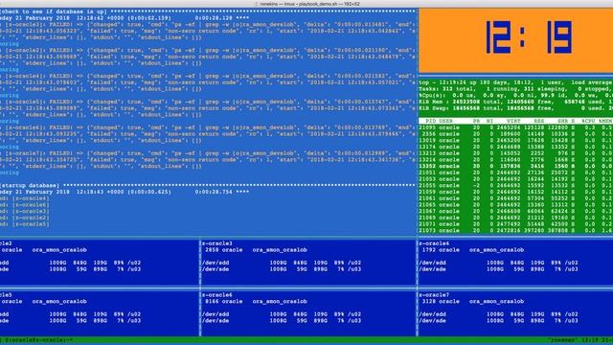
Task: Click the /dev/sdd line in z-oracle6 pane
Action: coord(282,314)
